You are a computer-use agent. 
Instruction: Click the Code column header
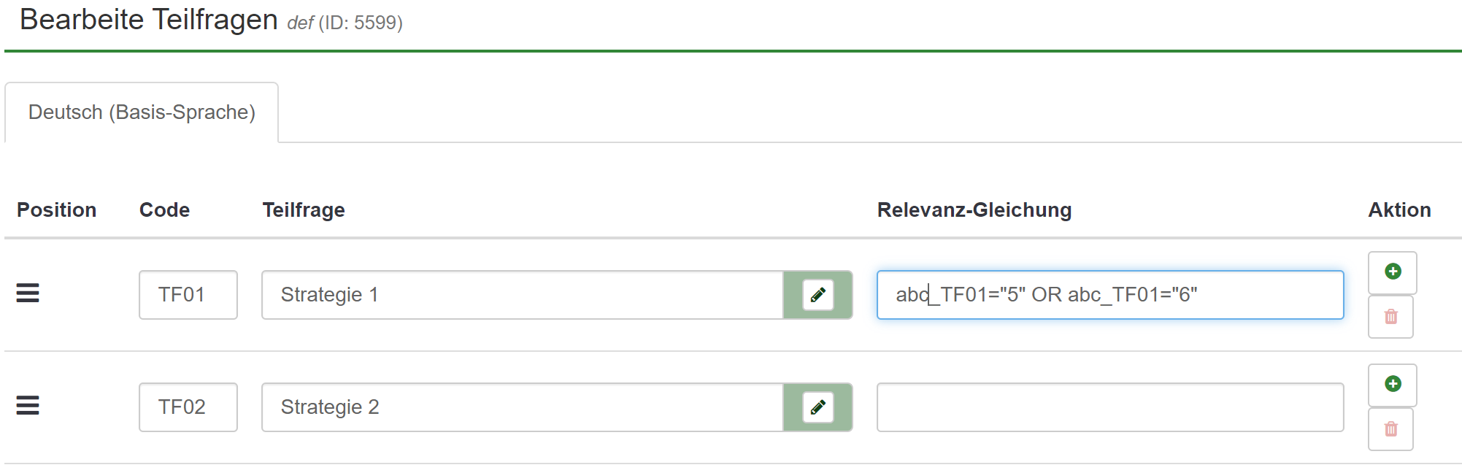click(x=164, y=210)
